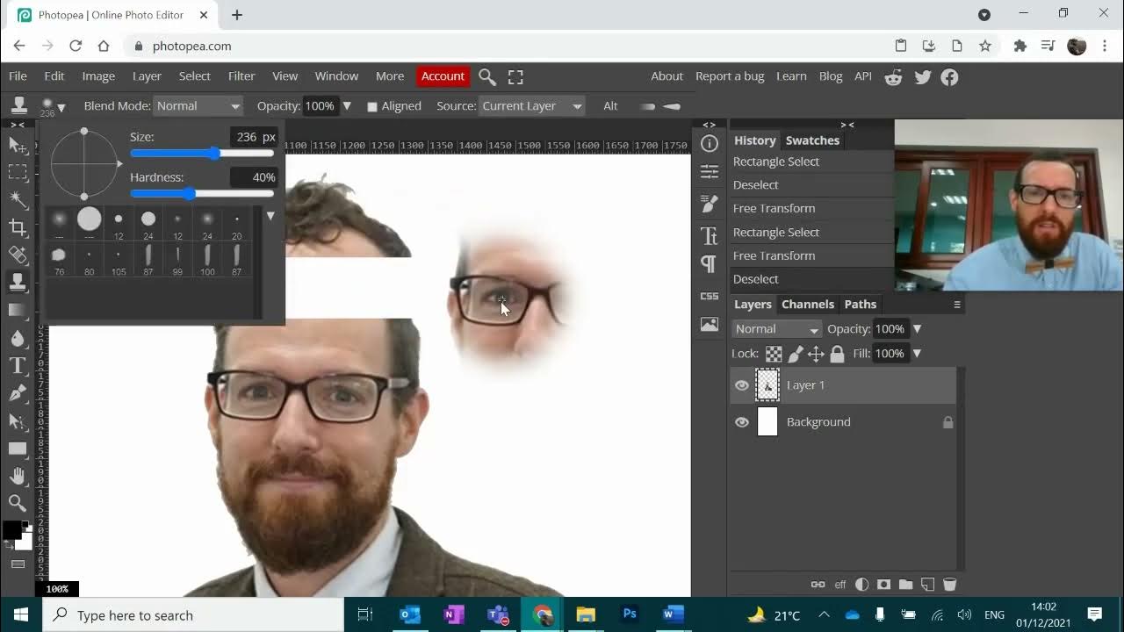
Task: Open the Source Current Layer dropdown
Action: click(531, 106)
